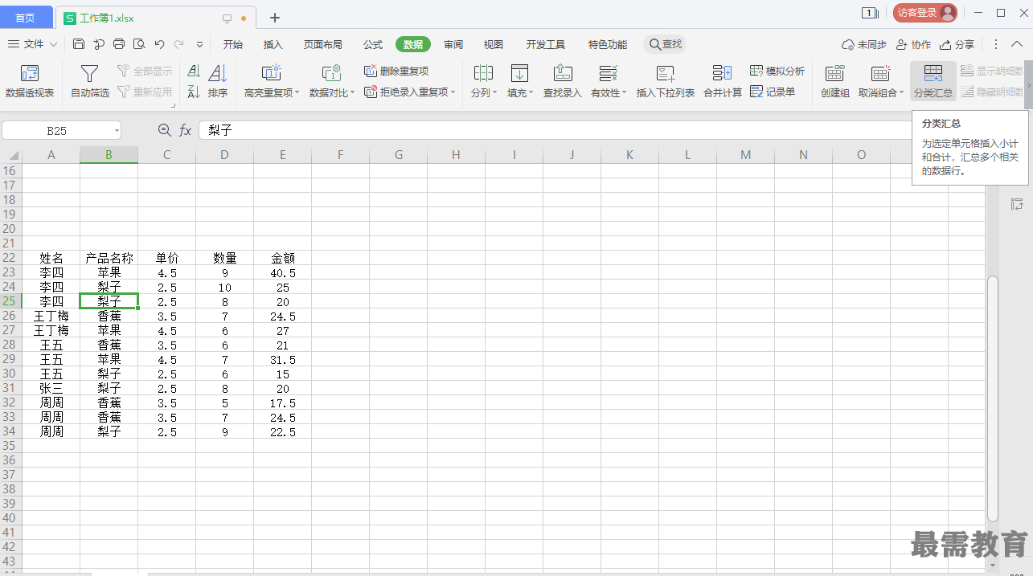1033x576 pixels.
Task: Click 插入下拉列表 insert dropdown list
Action: [x=666, y=82]
